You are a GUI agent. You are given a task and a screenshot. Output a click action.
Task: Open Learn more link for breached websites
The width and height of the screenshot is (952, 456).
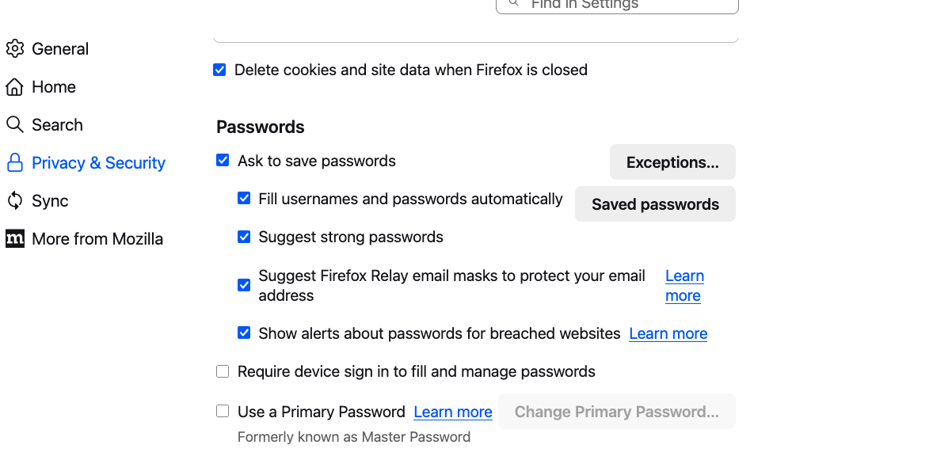(668, 334)
